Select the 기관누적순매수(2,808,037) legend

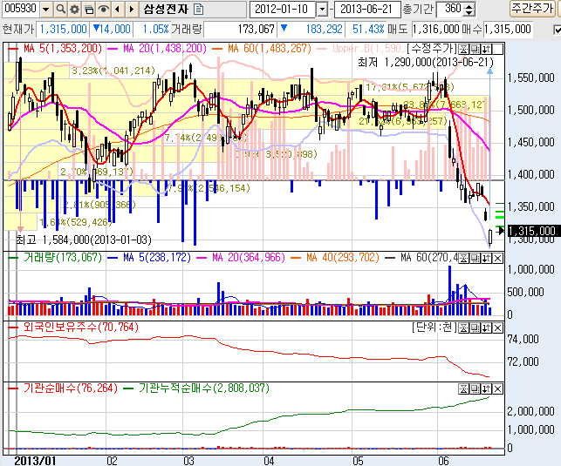196,388
